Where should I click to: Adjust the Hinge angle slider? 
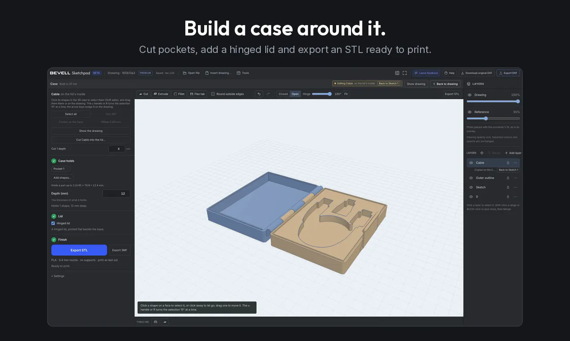coord(322,94)
